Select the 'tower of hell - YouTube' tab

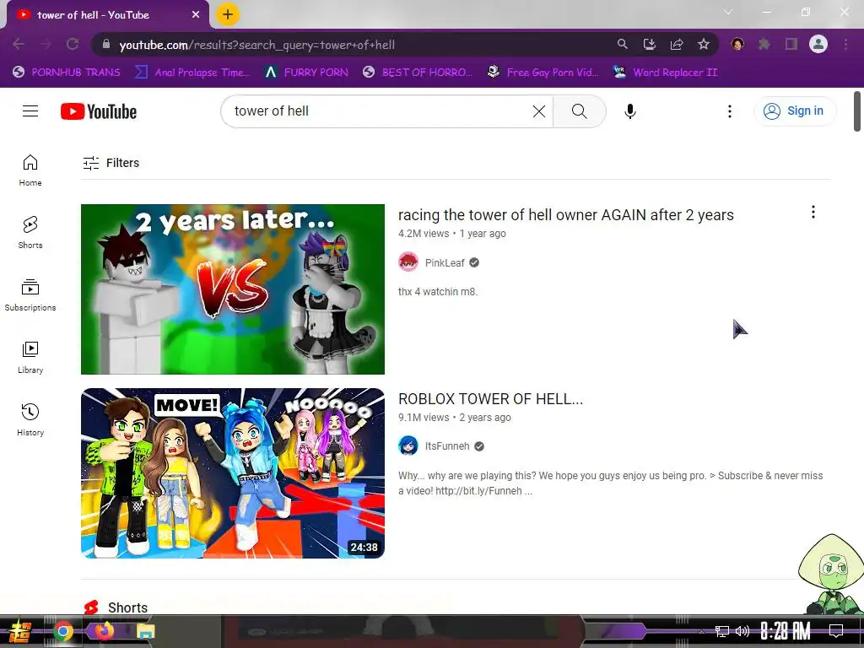(x=107, y=15)
